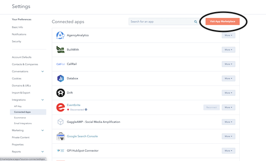Select Ecommerce under Integrations
The image size is (266, 161).
20,118
